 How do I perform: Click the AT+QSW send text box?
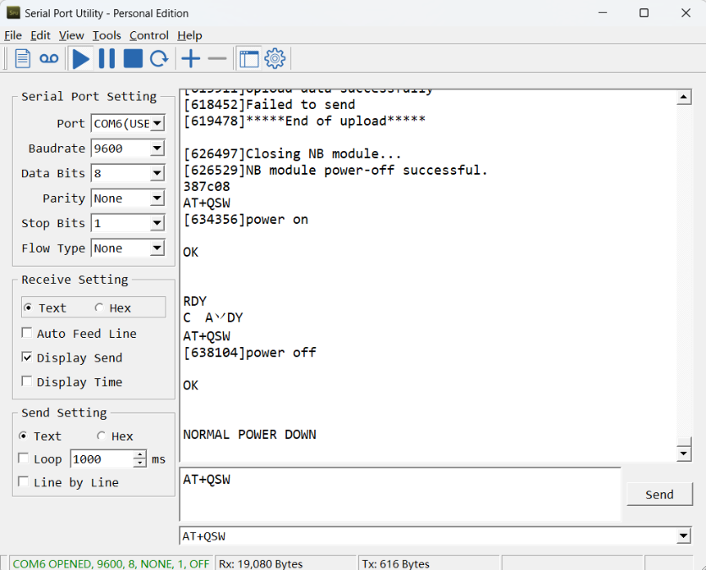[x=399, y=494]
